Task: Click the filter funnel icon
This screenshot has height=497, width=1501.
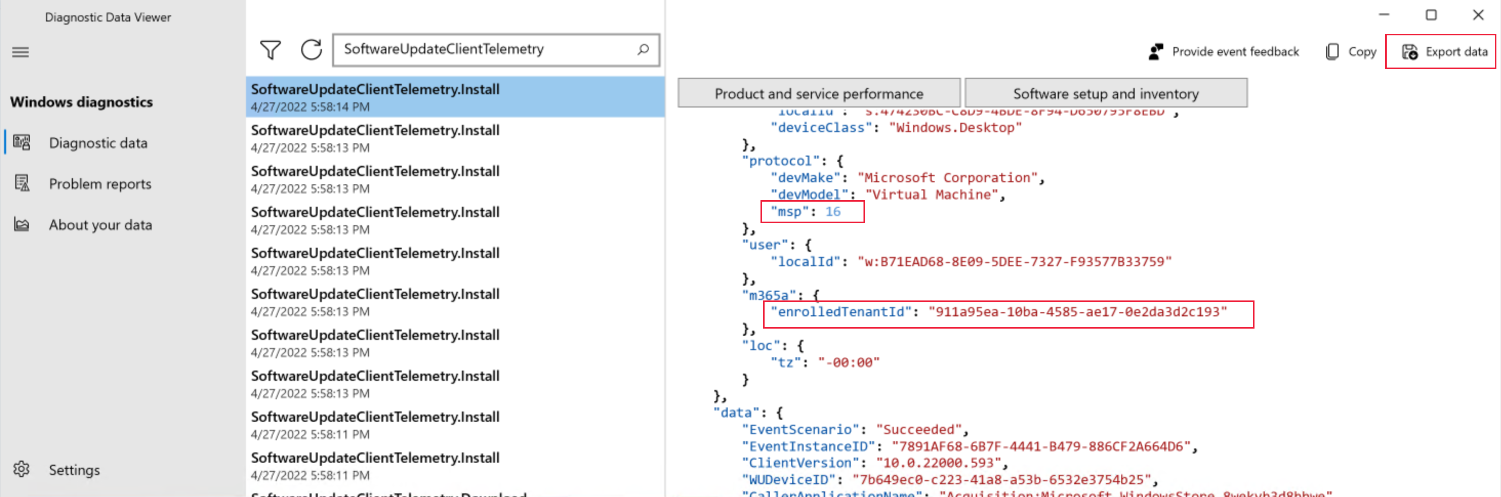Action: pos(271,50)
